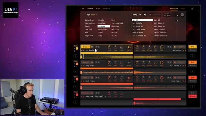Switch to the EFFECTS tab
Image resolution: width=206 pixels, height=116 pixels.
[106, 9]
